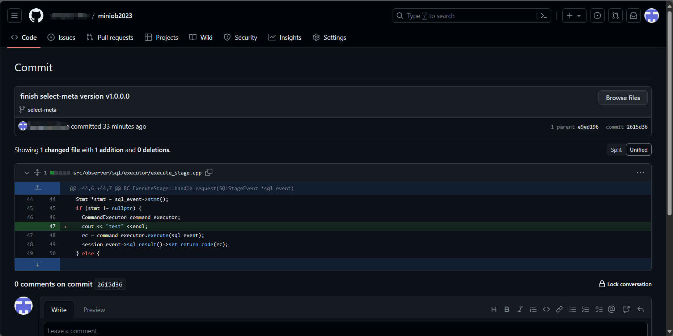This screenshot has height=336, width=673.
Task: Expand hidden lines above line 44
Action: pos(37,188)
